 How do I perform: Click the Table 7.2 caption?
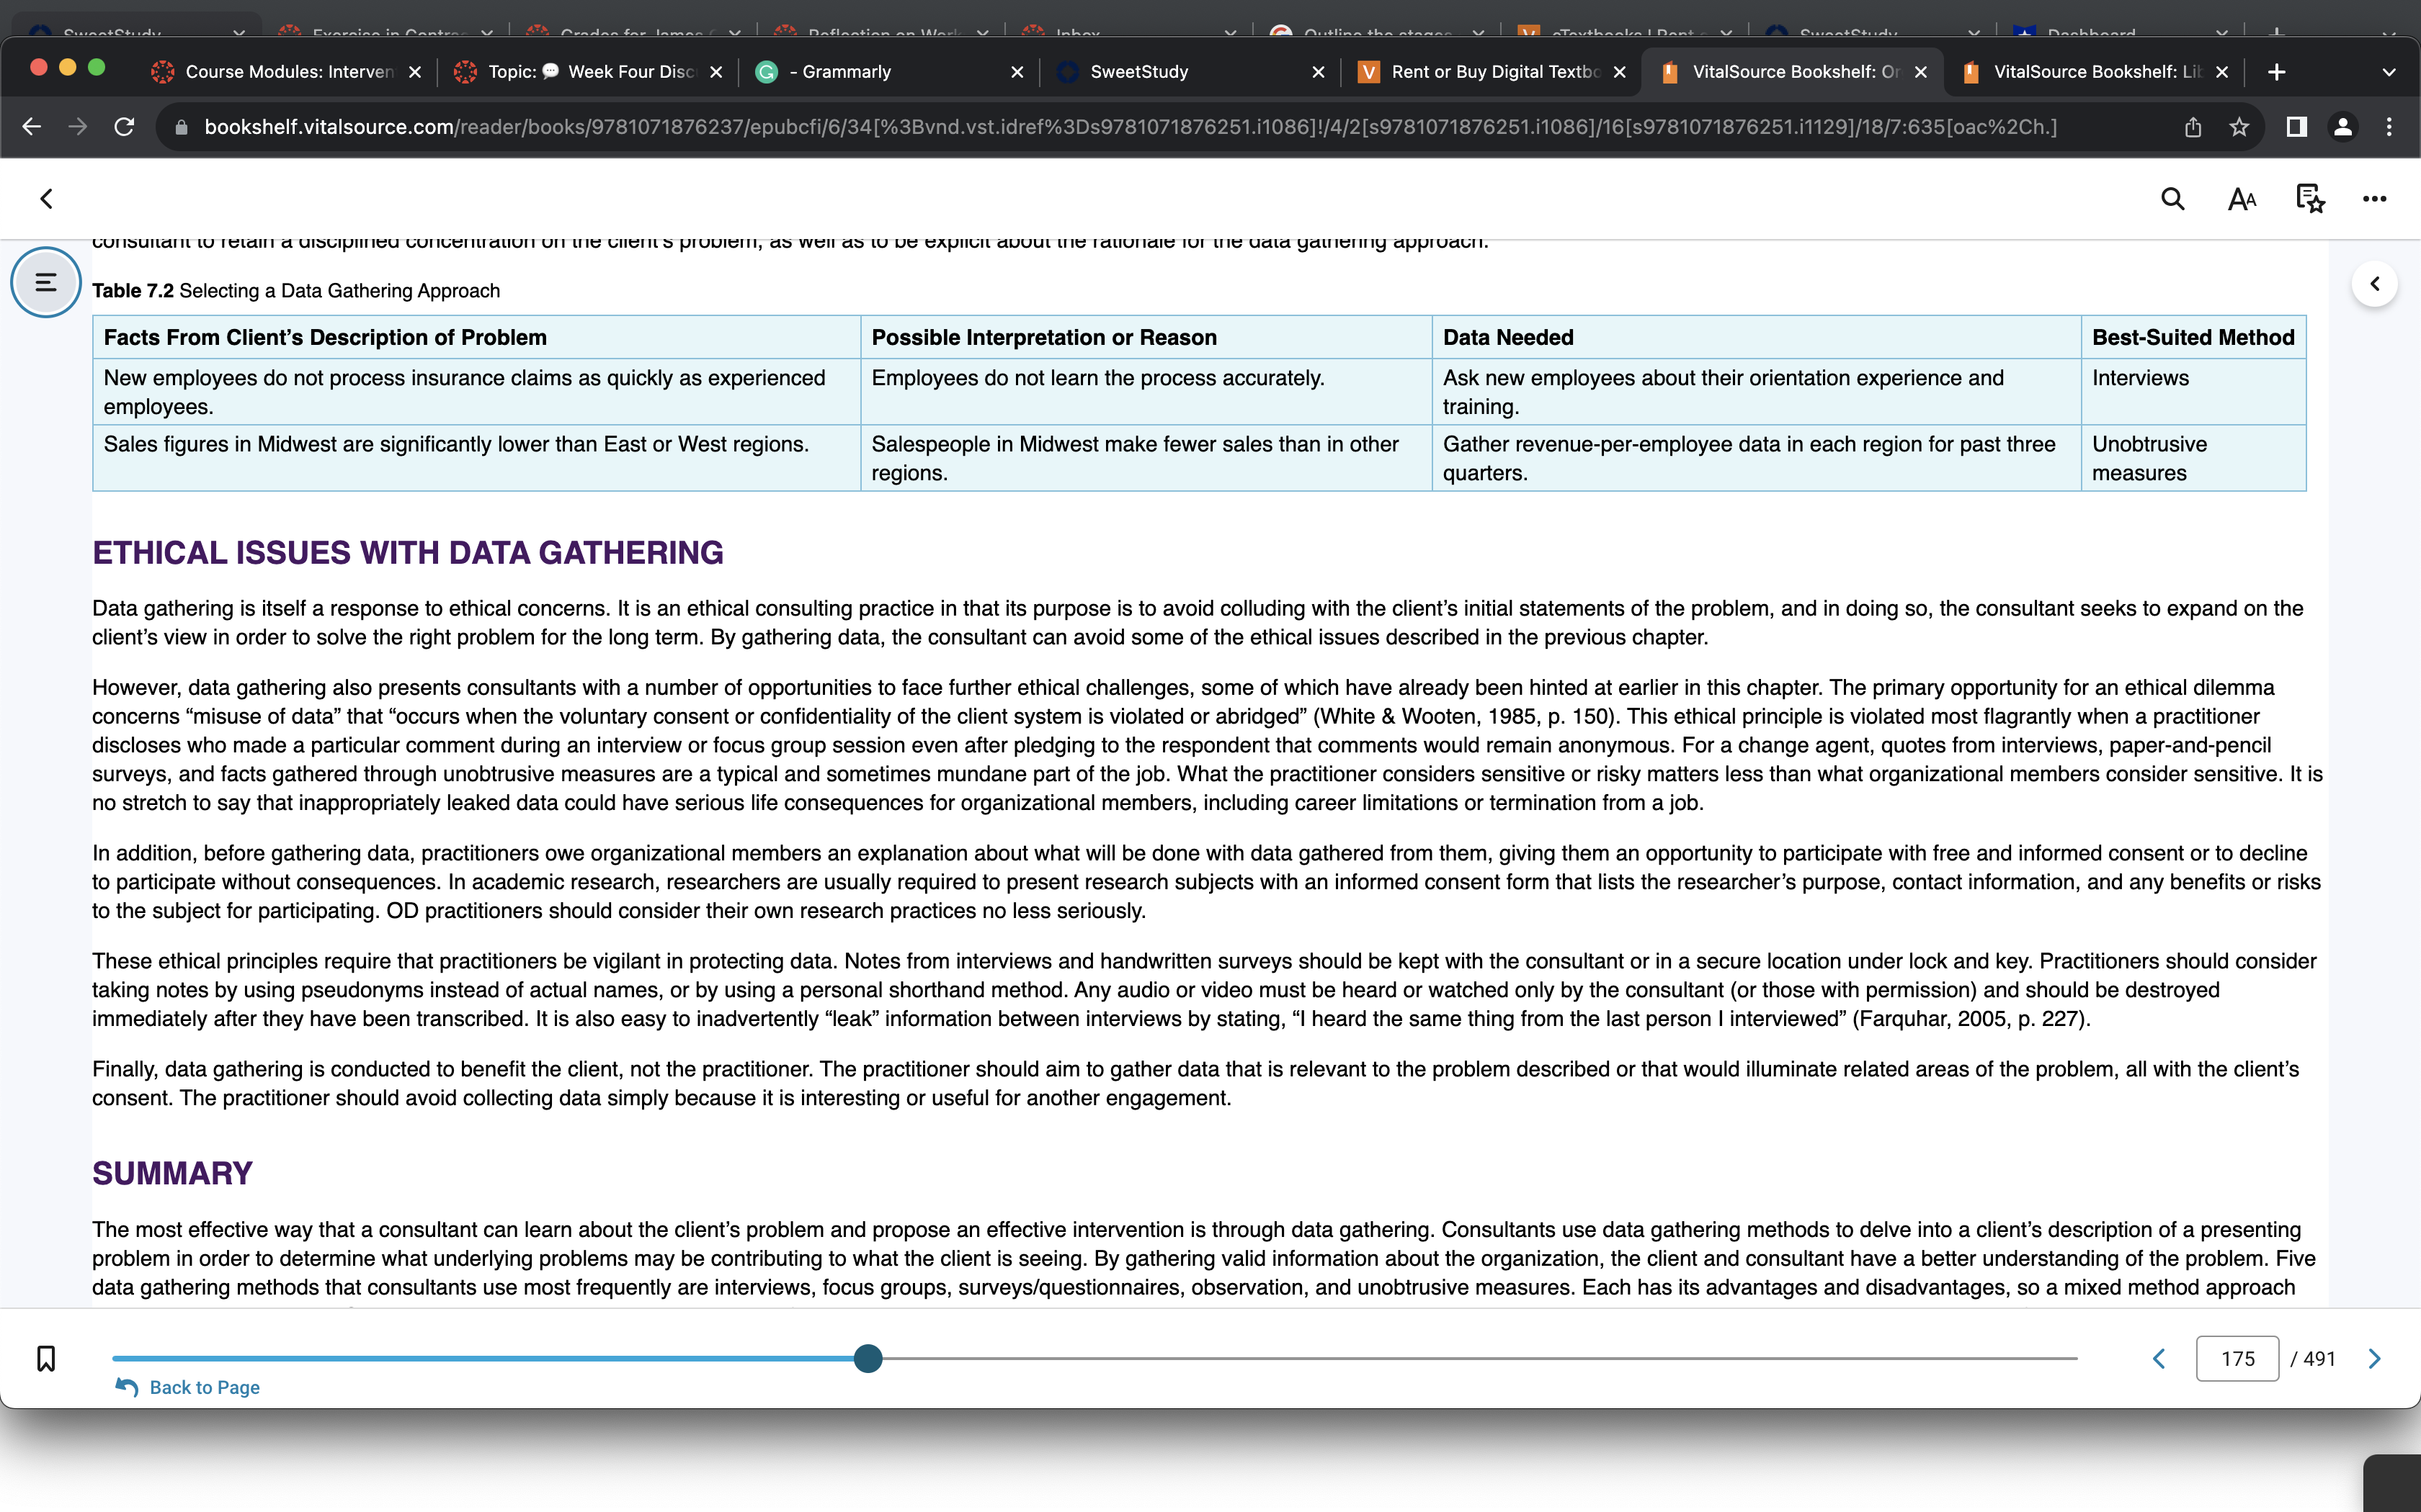(296, 291)
